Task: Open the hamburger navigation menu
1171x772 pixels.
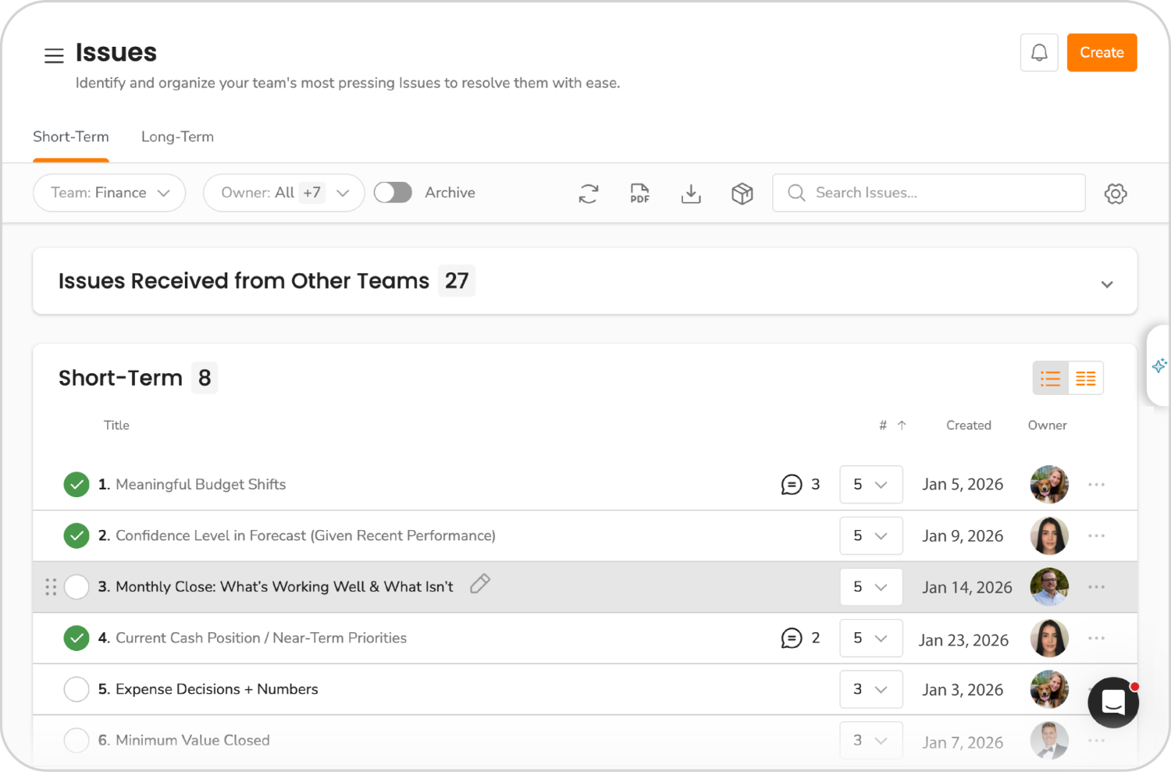Action: pyautogui.click(x=54, y=55)
